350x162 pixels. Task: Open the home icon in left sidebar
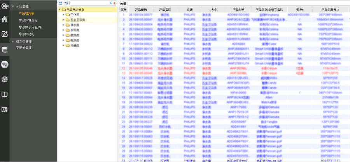pos(5,19)
